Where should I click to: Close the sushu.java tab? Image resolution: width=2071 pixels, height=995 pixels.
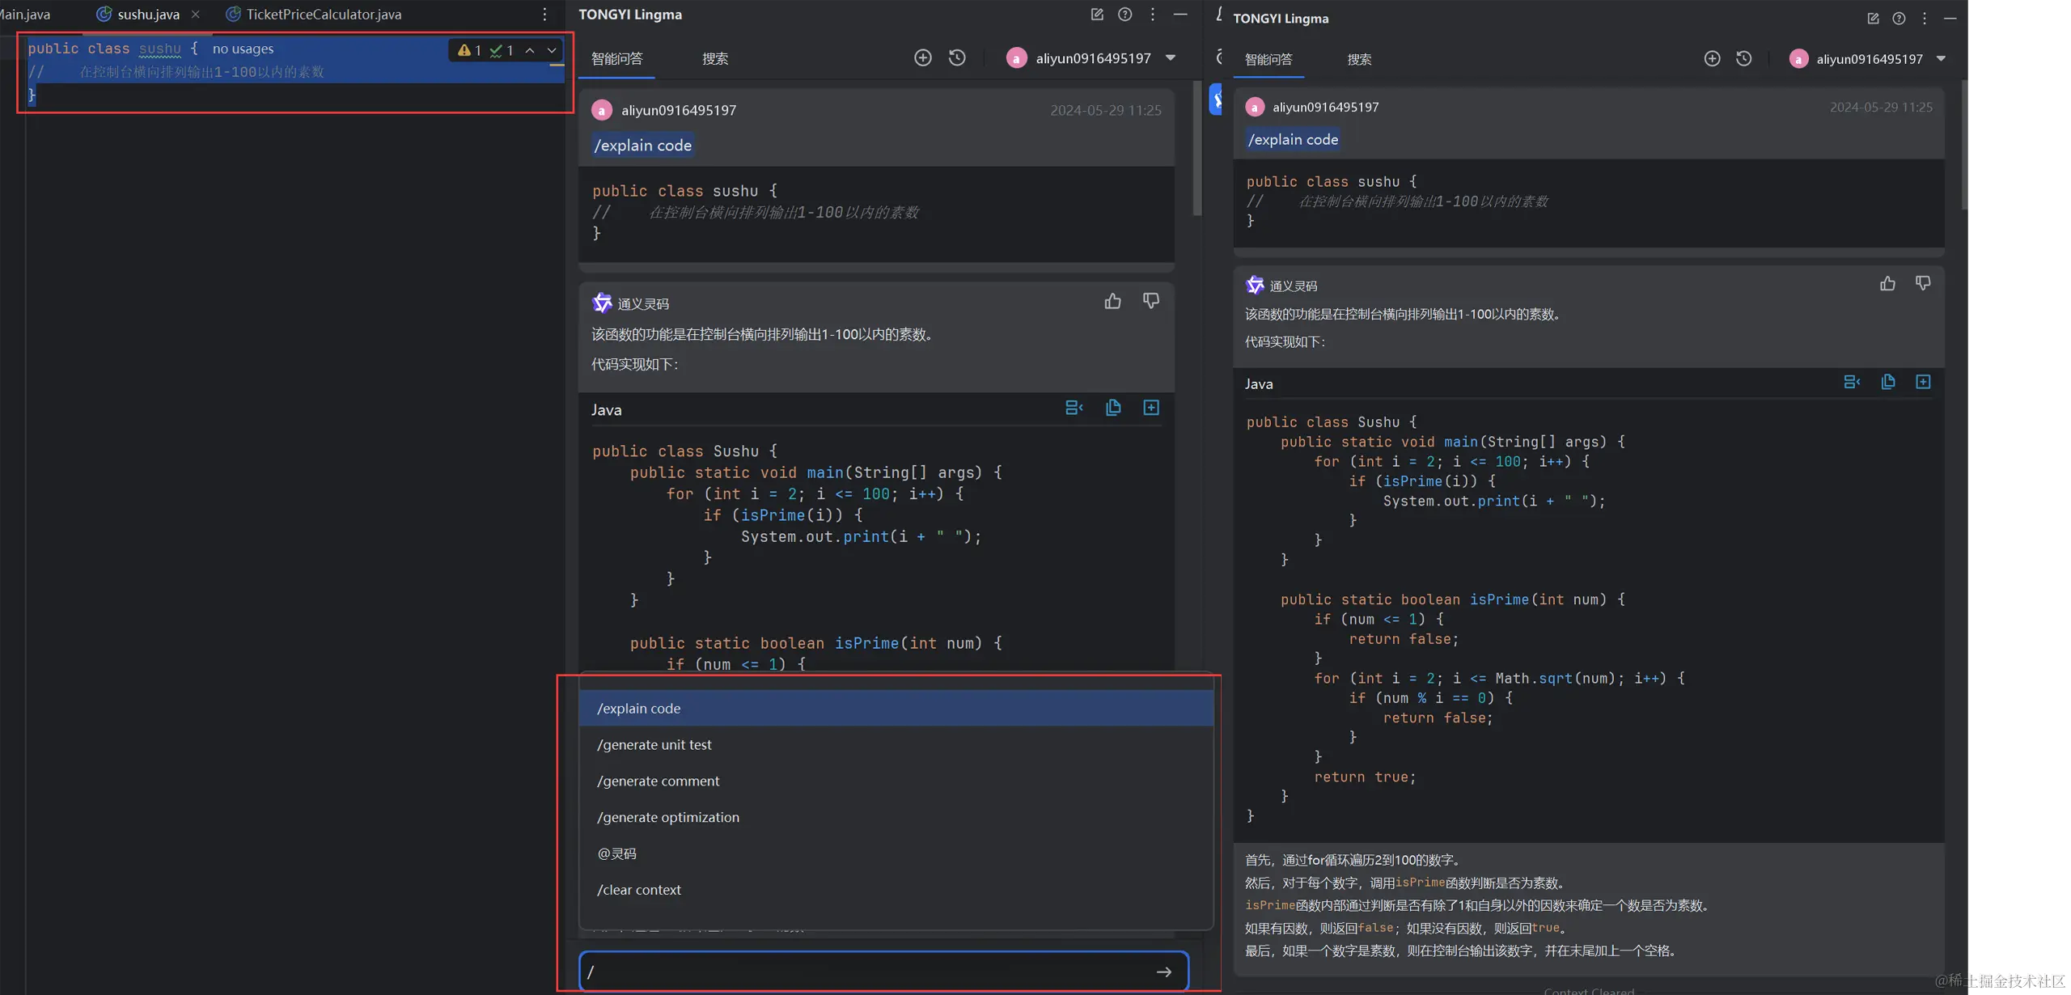click(x=196, y=15)
